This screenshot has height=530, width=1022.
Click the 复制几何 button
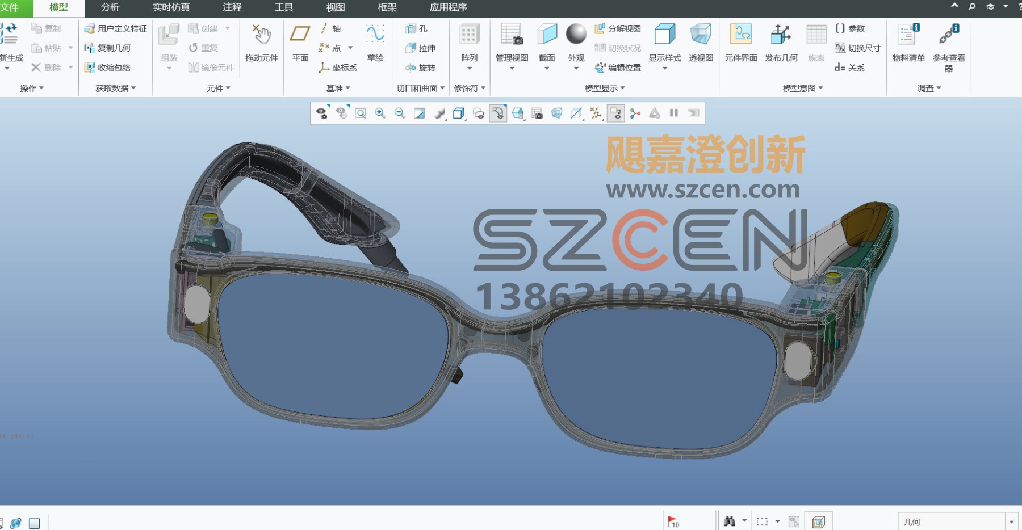click(107, 48)
